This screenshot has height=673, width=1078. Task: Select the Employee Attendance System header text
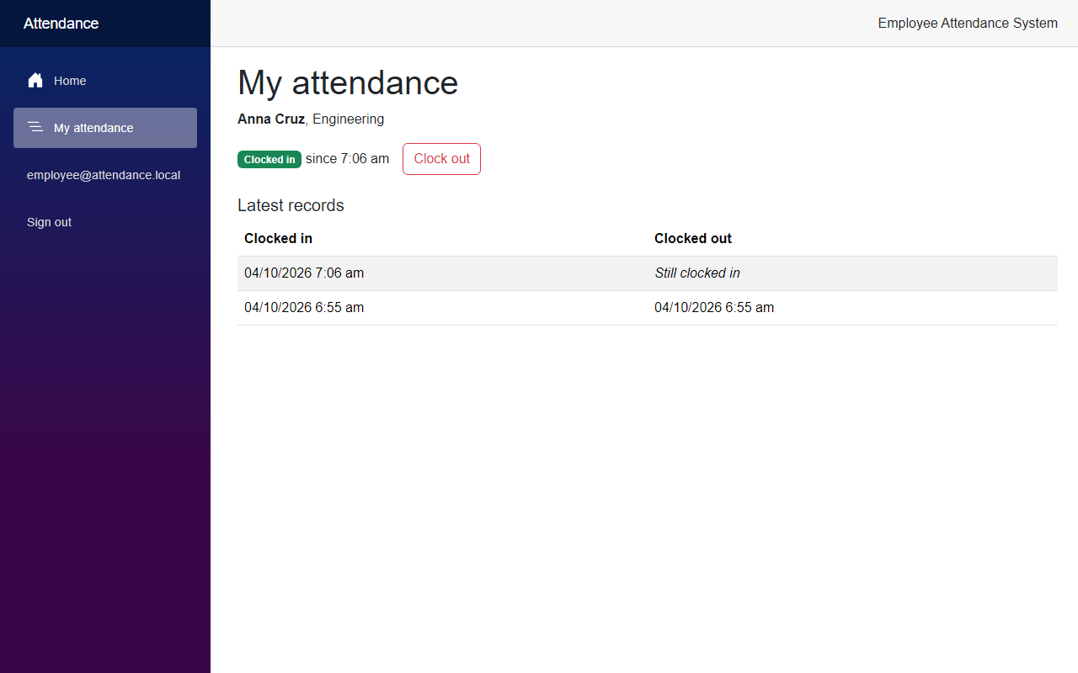(x=968, y=24)
